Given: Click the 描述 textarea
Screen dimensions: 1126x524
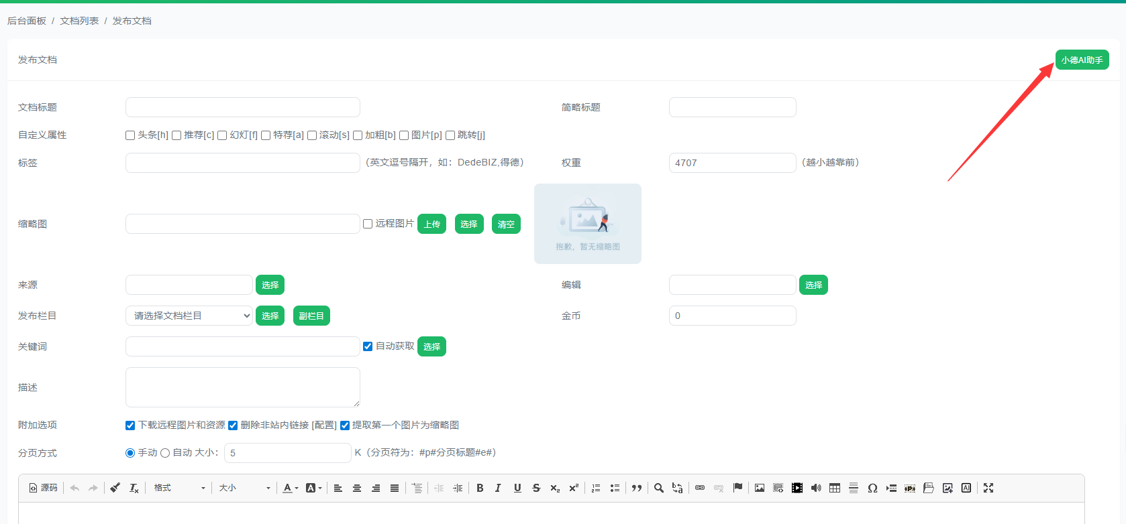Looking at the screenshot, I should coord(243,387).
